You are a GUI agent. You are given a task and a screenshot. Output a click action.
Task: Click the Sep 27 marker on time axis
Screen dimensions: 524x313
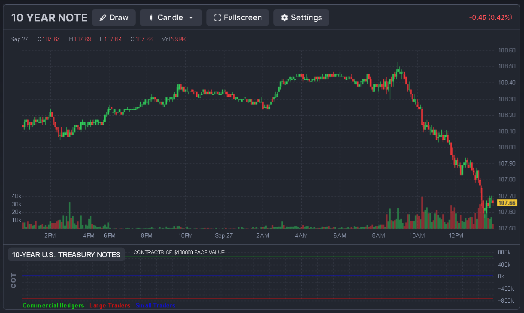(224, 236)
